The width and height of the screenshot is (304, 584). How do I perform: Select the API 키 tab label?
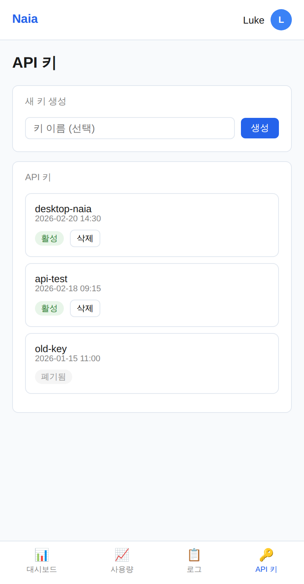click(x=266, y=569)
